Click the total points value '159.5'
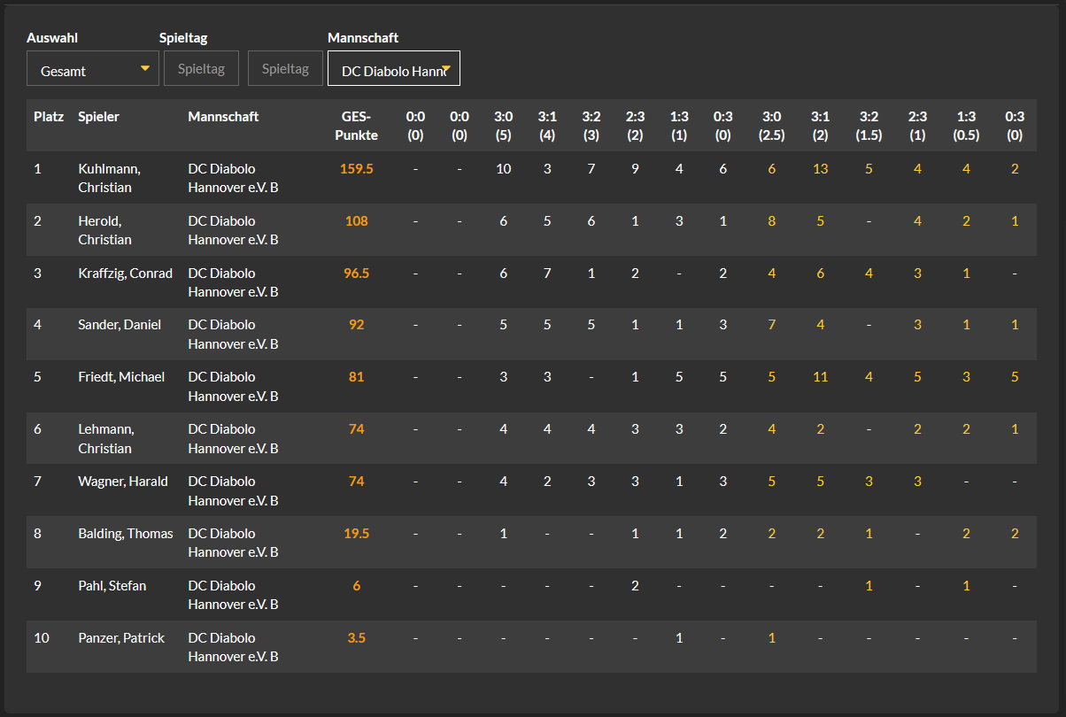The height and width of the screenshot is (717, 1066). tap(357, 168)
